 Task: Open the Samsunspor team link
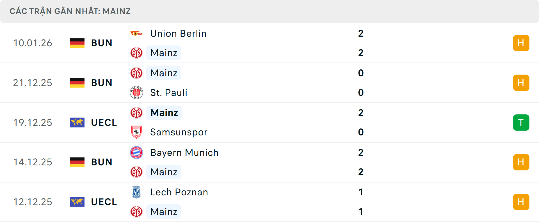click(179, 132)
